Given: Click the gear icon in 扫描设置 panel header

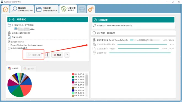Looking at the screenshot, I should (x=95, y=20).
